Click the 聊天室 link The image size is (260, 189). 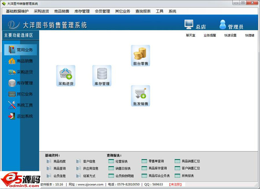(191, 35)
